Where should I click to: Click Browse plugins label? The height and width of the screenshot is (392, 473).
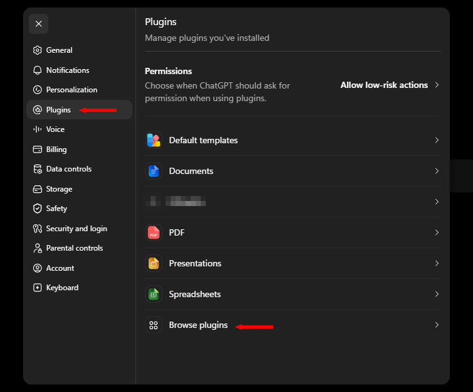click(198, 325)
